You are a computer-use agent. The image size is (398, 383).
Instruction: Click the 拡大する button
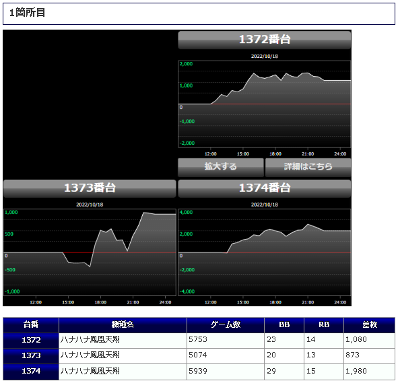coord(221,168)
